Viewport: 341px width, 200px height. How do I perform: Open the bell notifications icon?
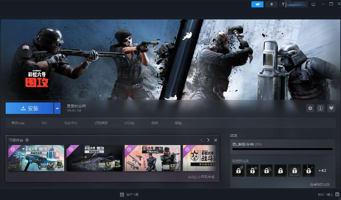(271, 4)
